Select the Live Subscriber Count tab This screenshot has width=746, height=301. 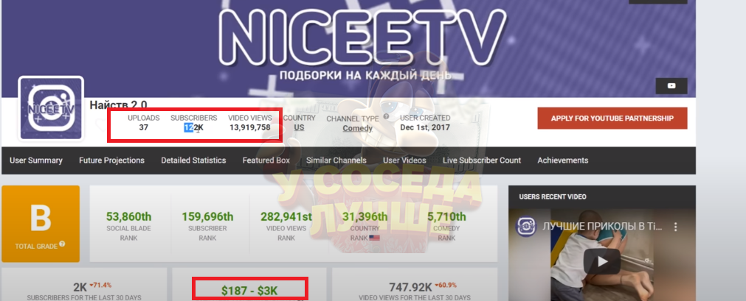coord(482,160)
